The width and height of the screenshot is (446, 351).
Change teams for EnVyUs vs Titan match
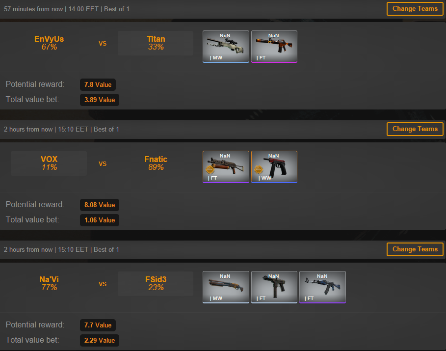(x=415, y=9)
